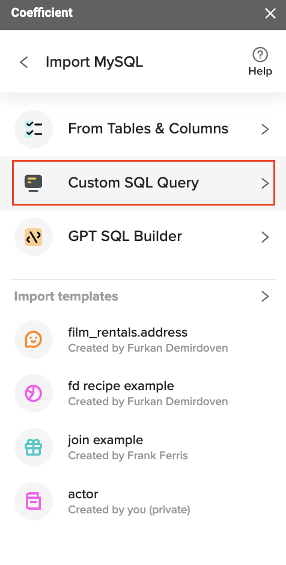Screen dimensions: 286x565
Task: Click 'Created by Furkan Demirdoven' under fd recipe example
Action: pyautogui.click(x=148, y=402)
